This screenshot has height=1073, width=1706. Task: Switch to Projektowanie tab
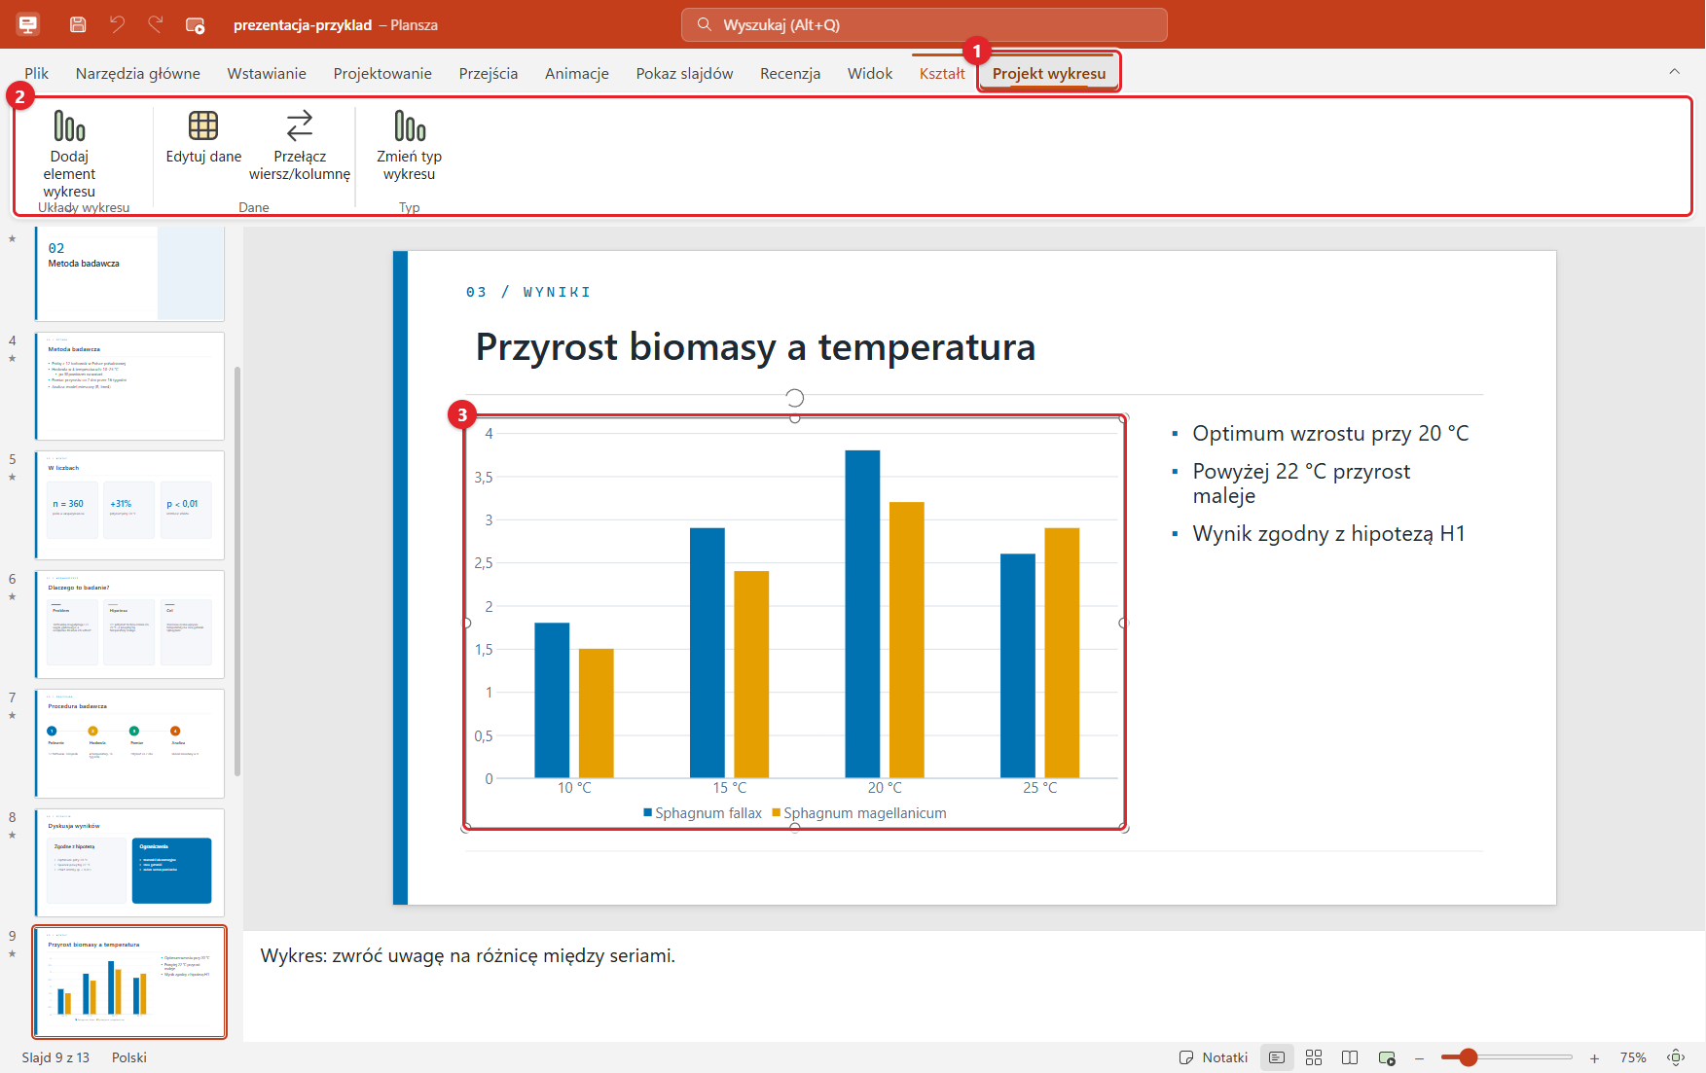pos(382,73)
